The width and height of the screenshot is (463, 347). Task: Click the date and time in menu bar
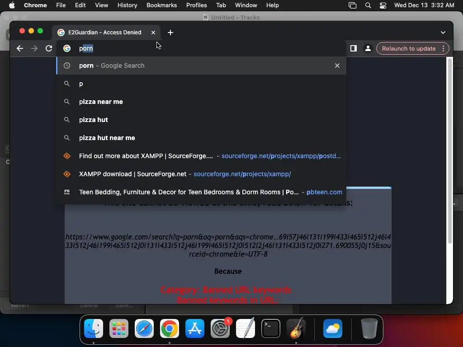coord(424,5)
